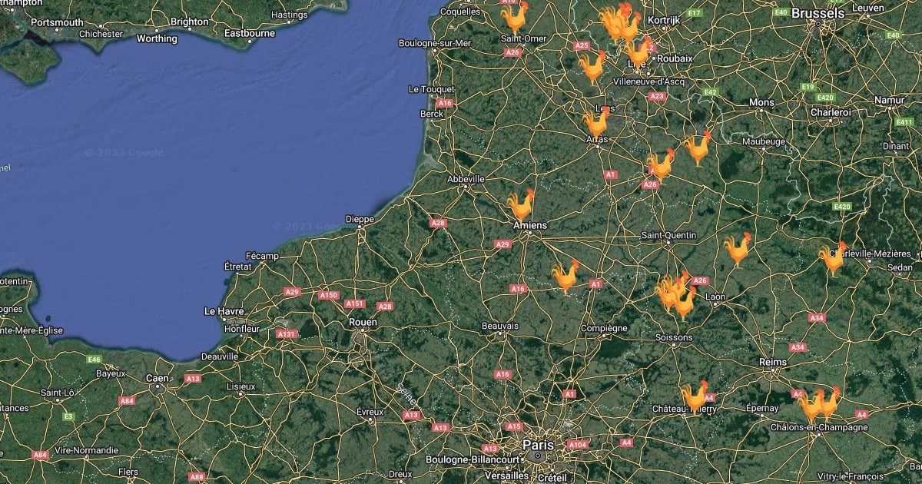Click the Reims city label
The image size is (922, 484).
[772, 362]
